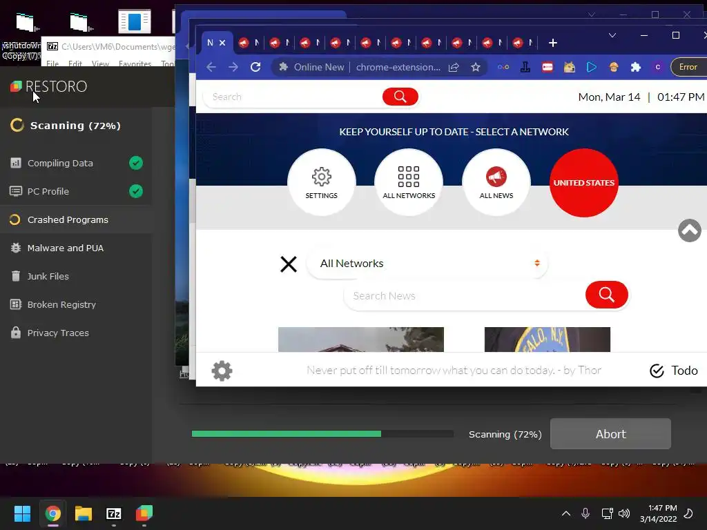The height and width of the screenshot is (530, 707).
Task: Click the Search News field
Action: click(x=465, y=296)
